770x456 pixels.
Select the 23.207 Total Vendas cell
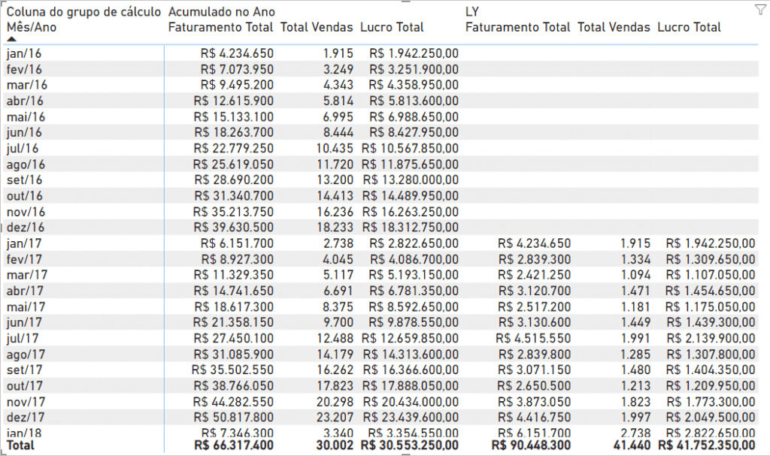coord(335,417)
